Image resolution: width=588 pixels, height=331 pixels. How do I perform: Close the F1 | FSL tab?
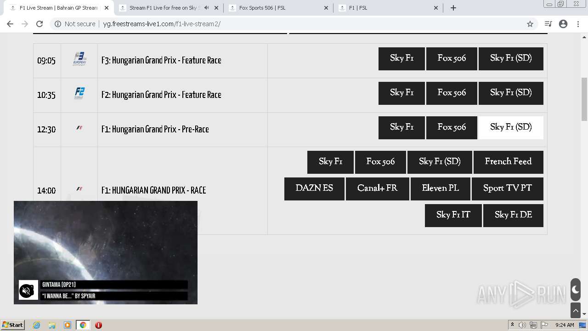pyautogui.click(x=436, y=8)
